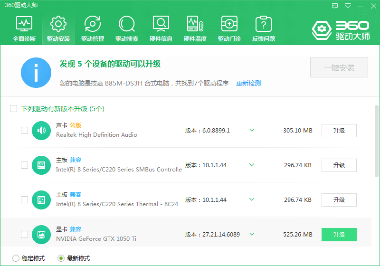Click the title bar message feedback icon

pos(335,6)
